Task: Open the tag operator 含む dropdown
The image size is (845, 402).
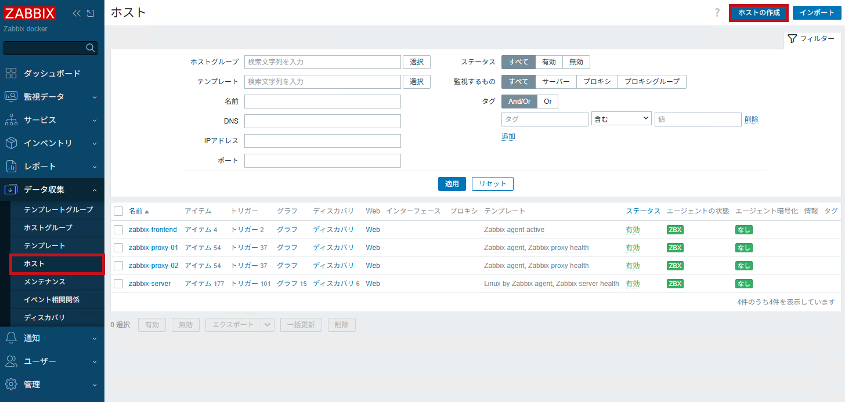Action: point(621,119)
